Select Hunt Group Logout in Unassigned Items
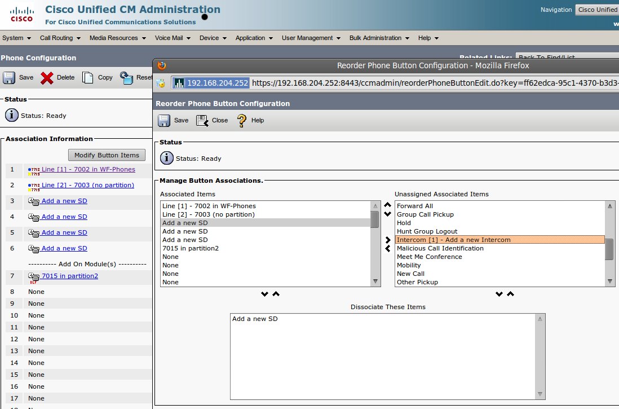619x409 pixels. (500, 231)
